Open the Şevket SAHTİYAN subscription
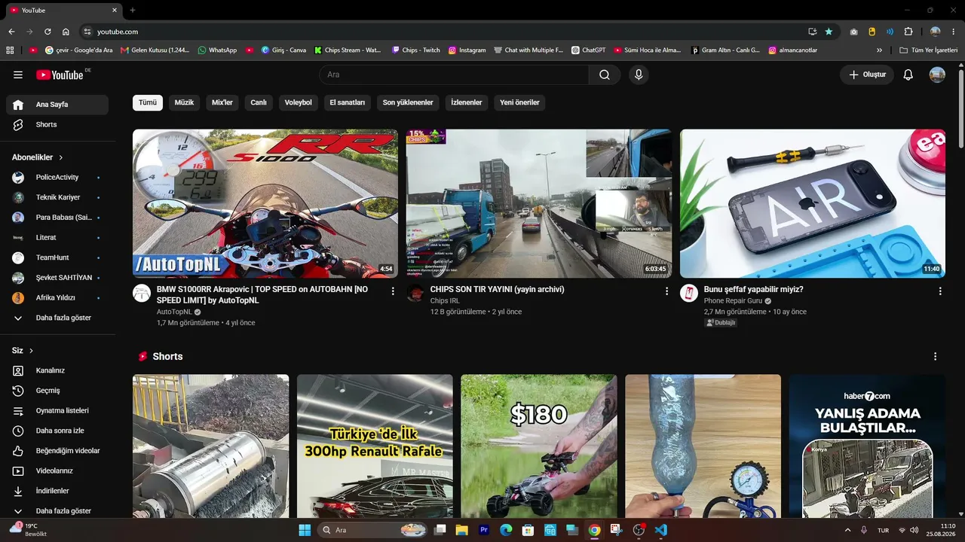 tap(57, 278)
